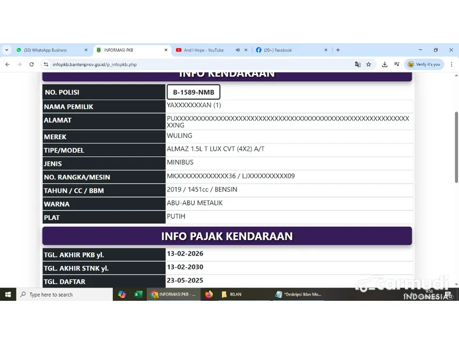459x344 pixels.
Task: Open a new browser tab
Action: click(338, 50)
